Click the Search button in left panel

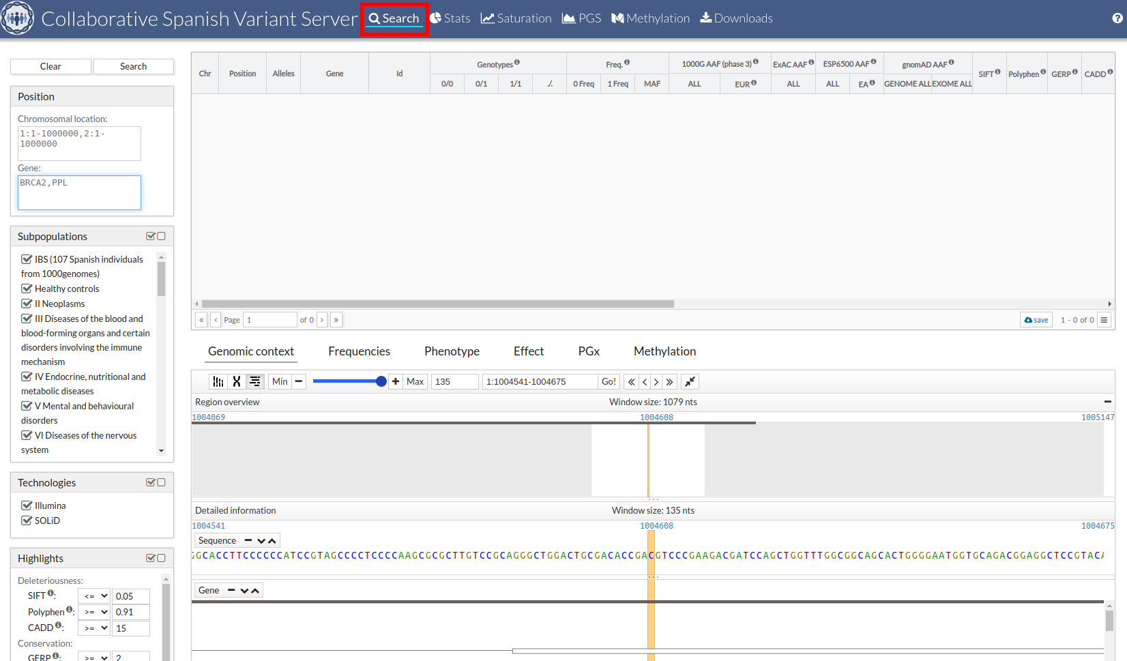point(134,66)
